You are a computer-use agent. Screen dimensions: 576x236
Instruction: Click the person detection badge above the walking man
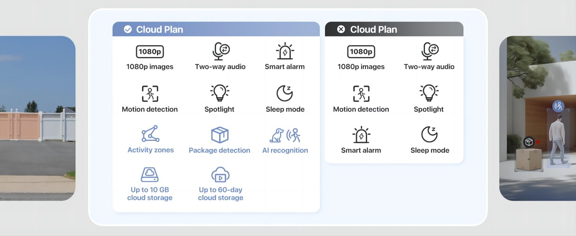click(x=558, y=106)
